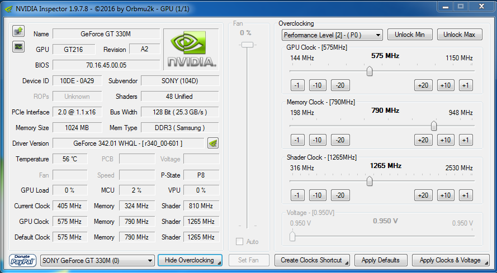Image resolution: width=497 pixels, height=273 pixels.
Task: Click the Memory Clock slider handle
Action: pos(434,126)
